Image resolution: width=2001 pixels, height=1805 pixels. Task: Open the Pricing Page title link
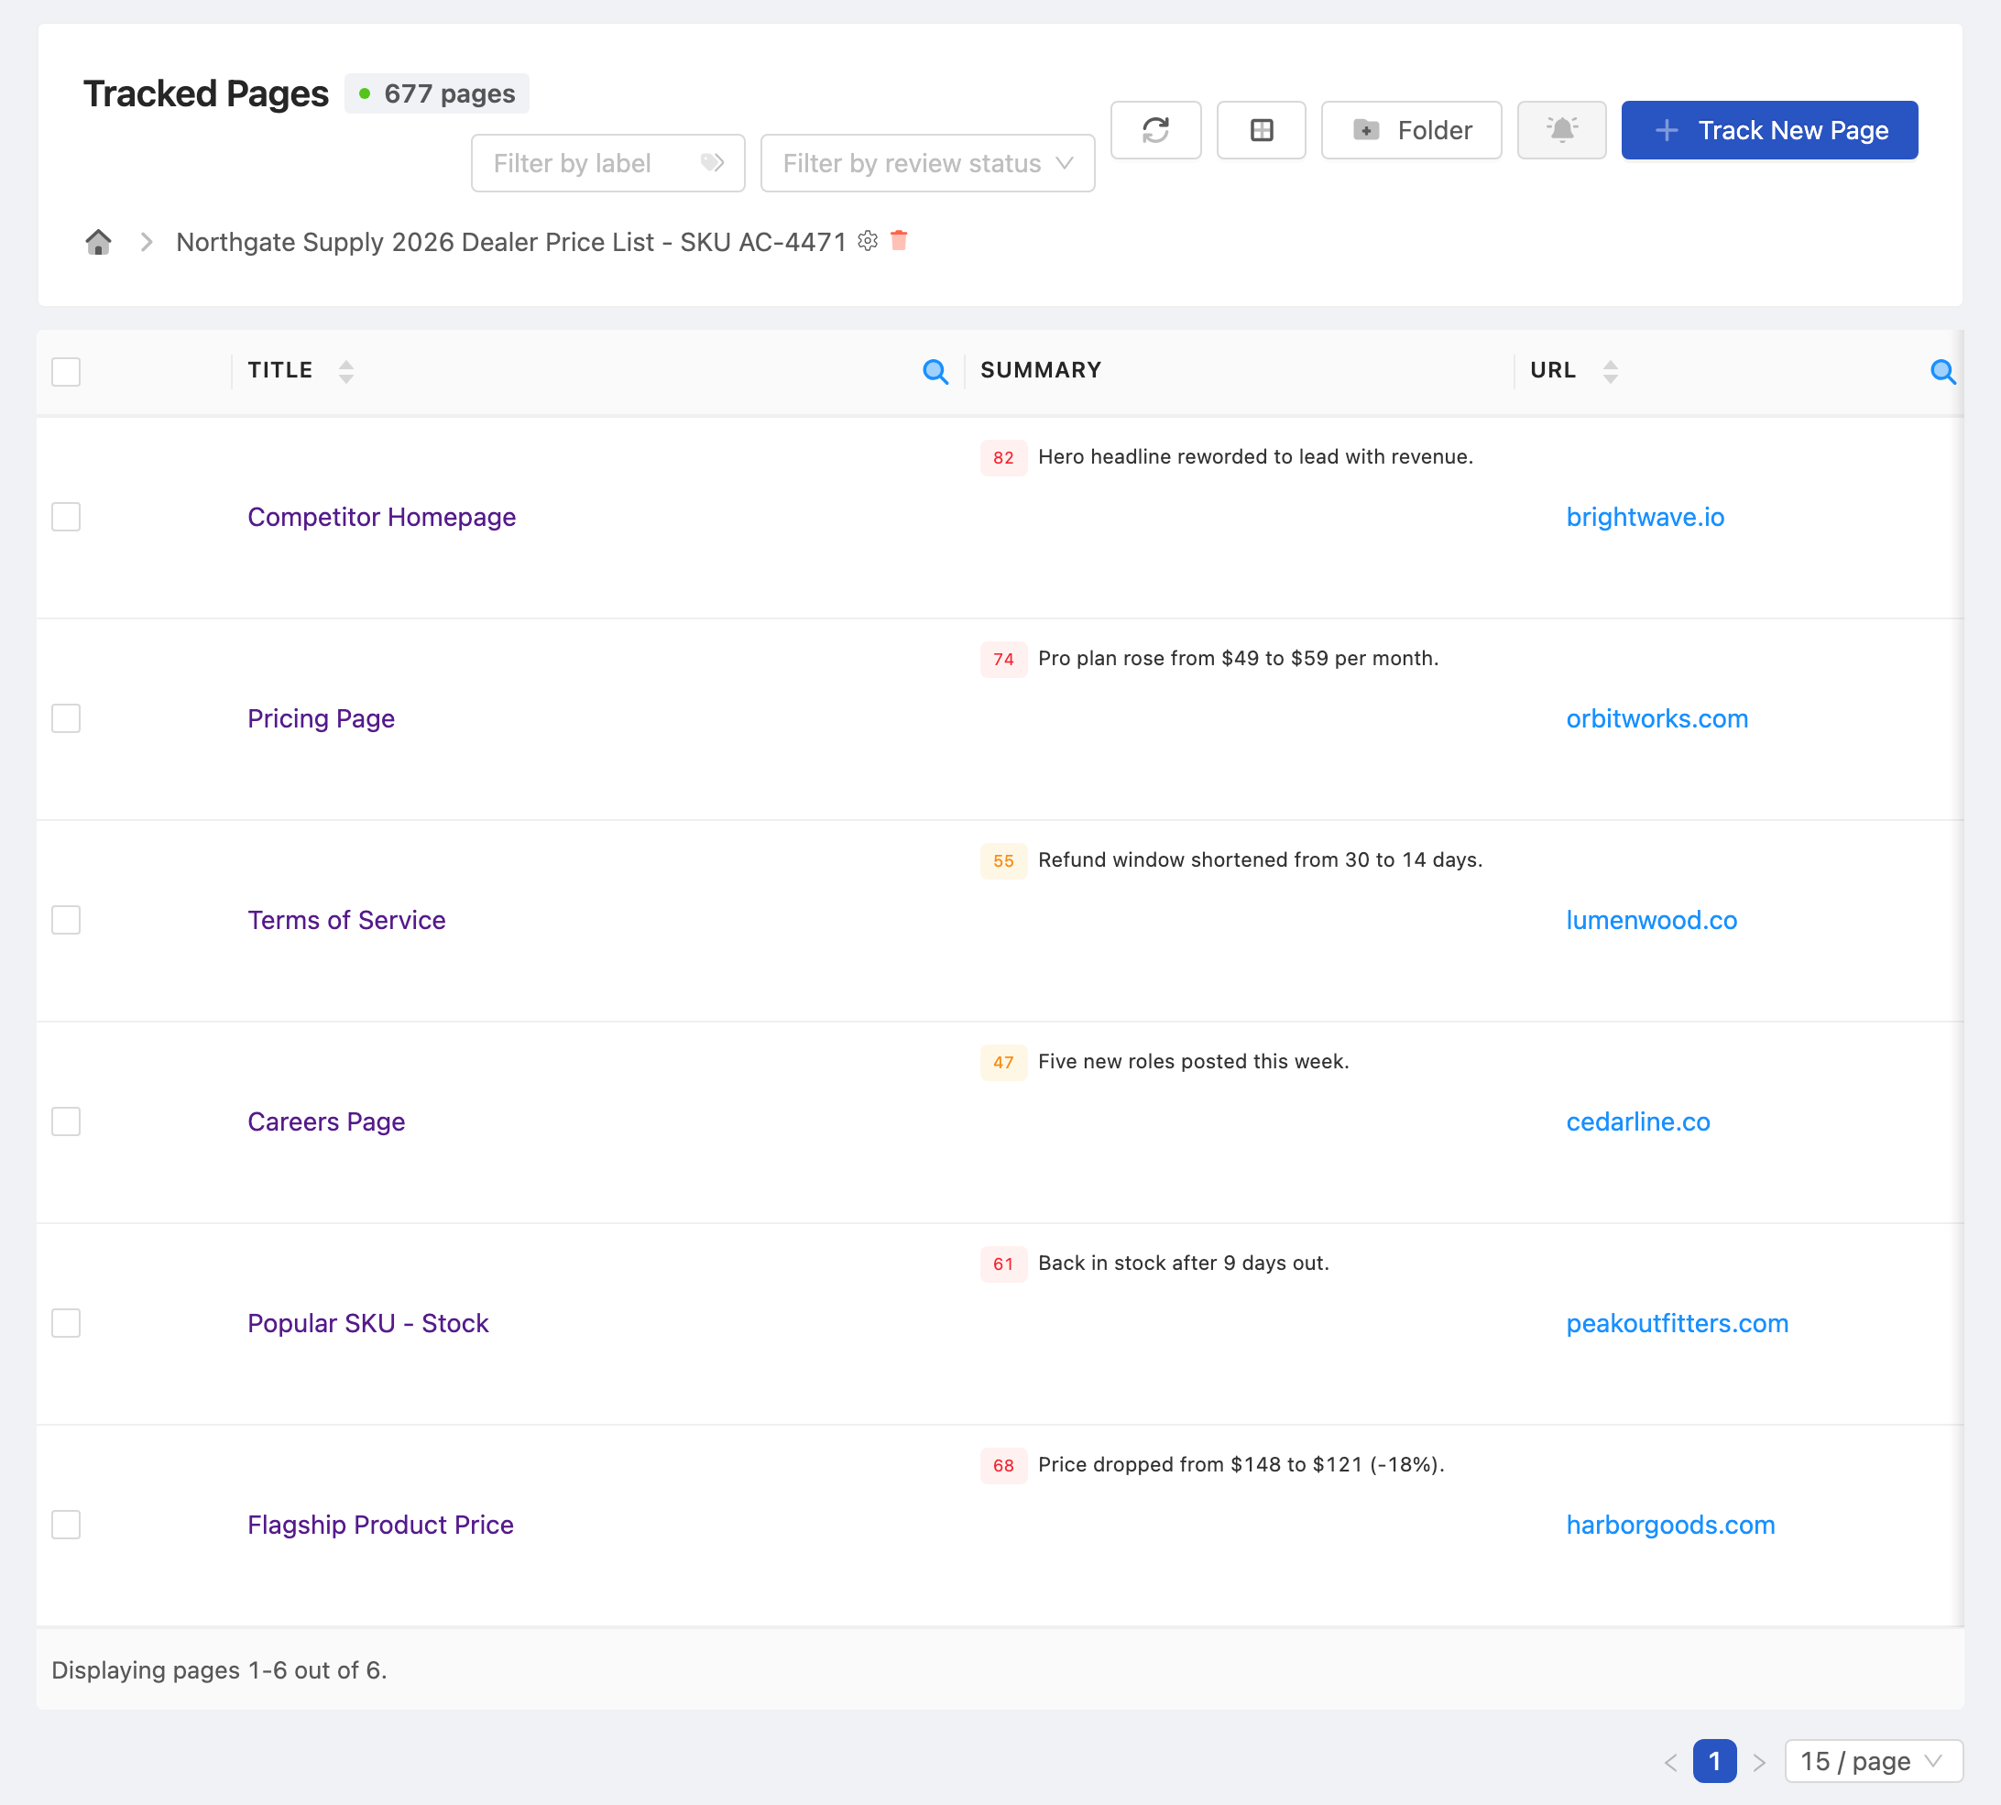pyautogui.click(x=322, y=718)
